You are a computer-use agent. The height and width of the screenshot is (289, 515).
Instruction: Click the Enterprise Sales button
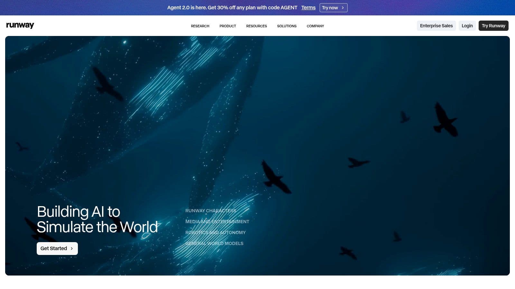pyautogui.click(x=436, y=26)
